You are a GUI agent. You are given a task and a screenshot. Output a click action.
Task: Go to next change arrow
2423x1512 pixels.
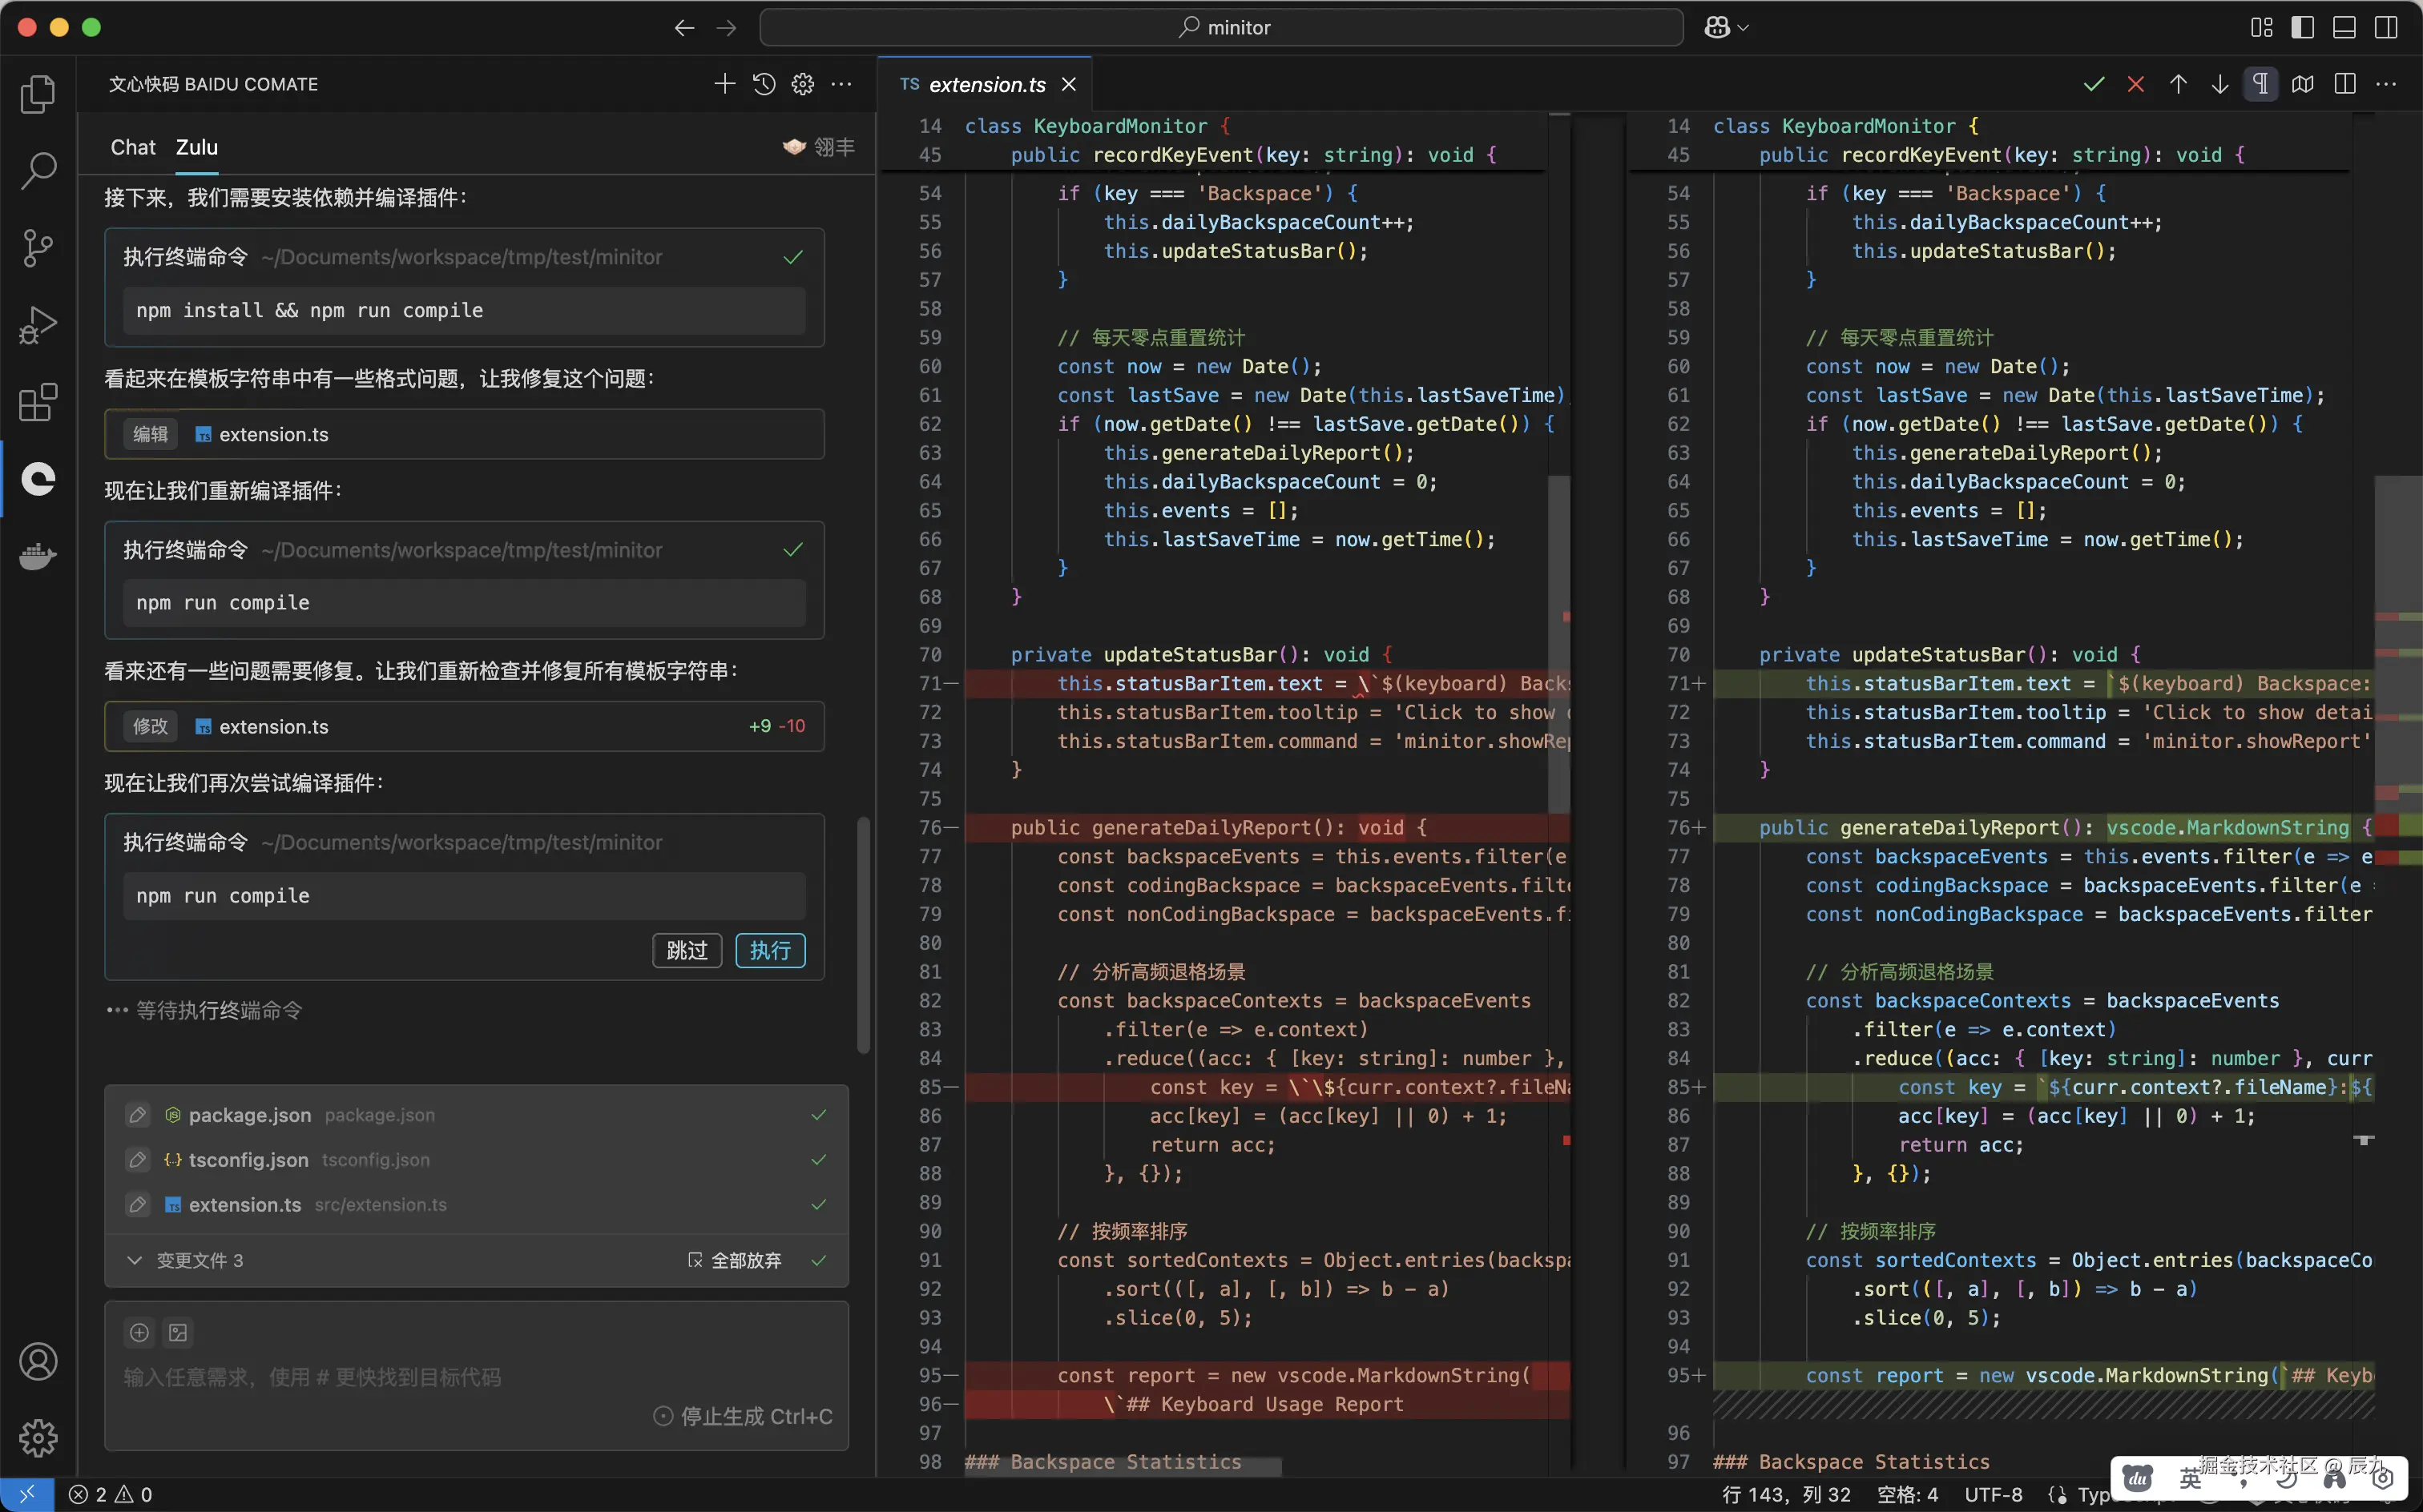pos(2220,84)
